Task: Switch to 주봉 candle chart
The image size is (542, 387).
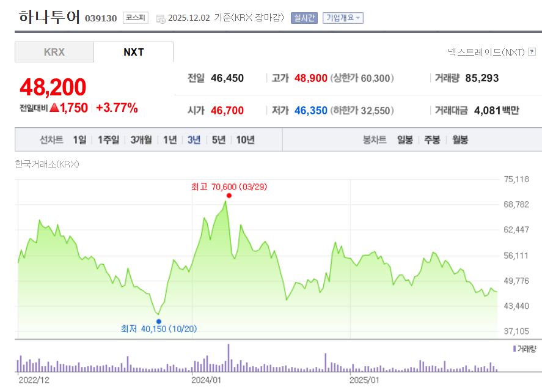Action: [432, 140]
